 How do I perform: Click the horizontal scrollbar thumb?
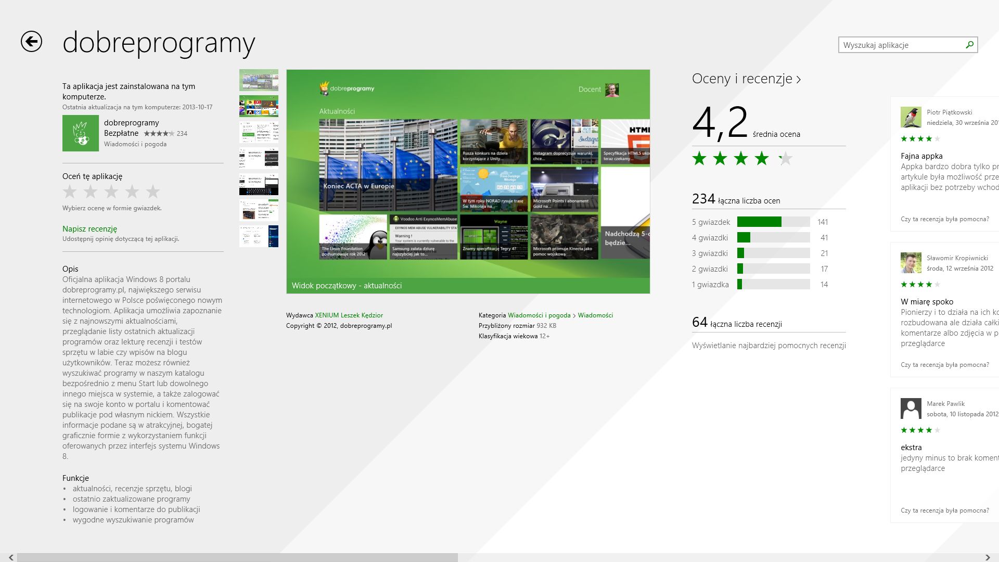[x=237, y=557]
